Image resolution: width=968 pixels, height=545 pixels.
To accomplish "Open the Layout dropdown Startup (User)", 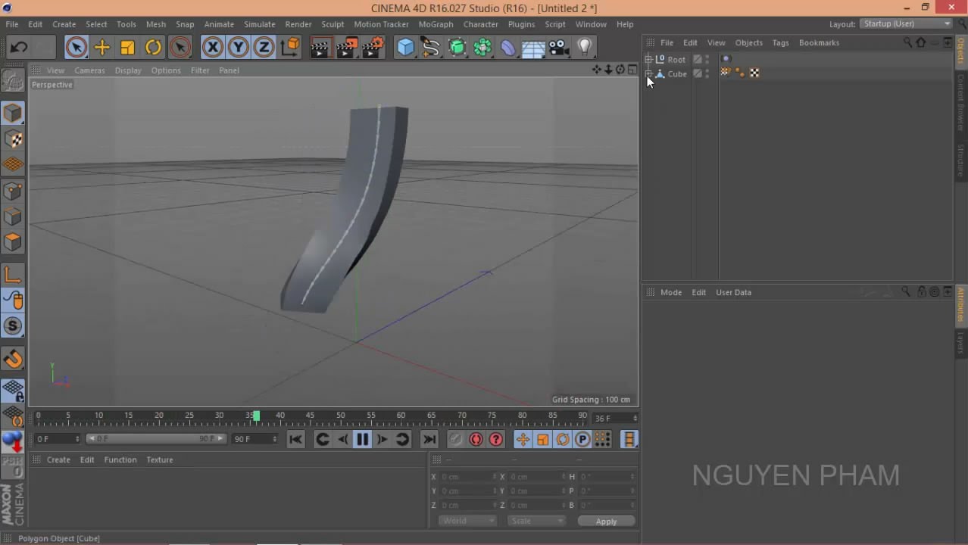I will [x=907, y=24].
